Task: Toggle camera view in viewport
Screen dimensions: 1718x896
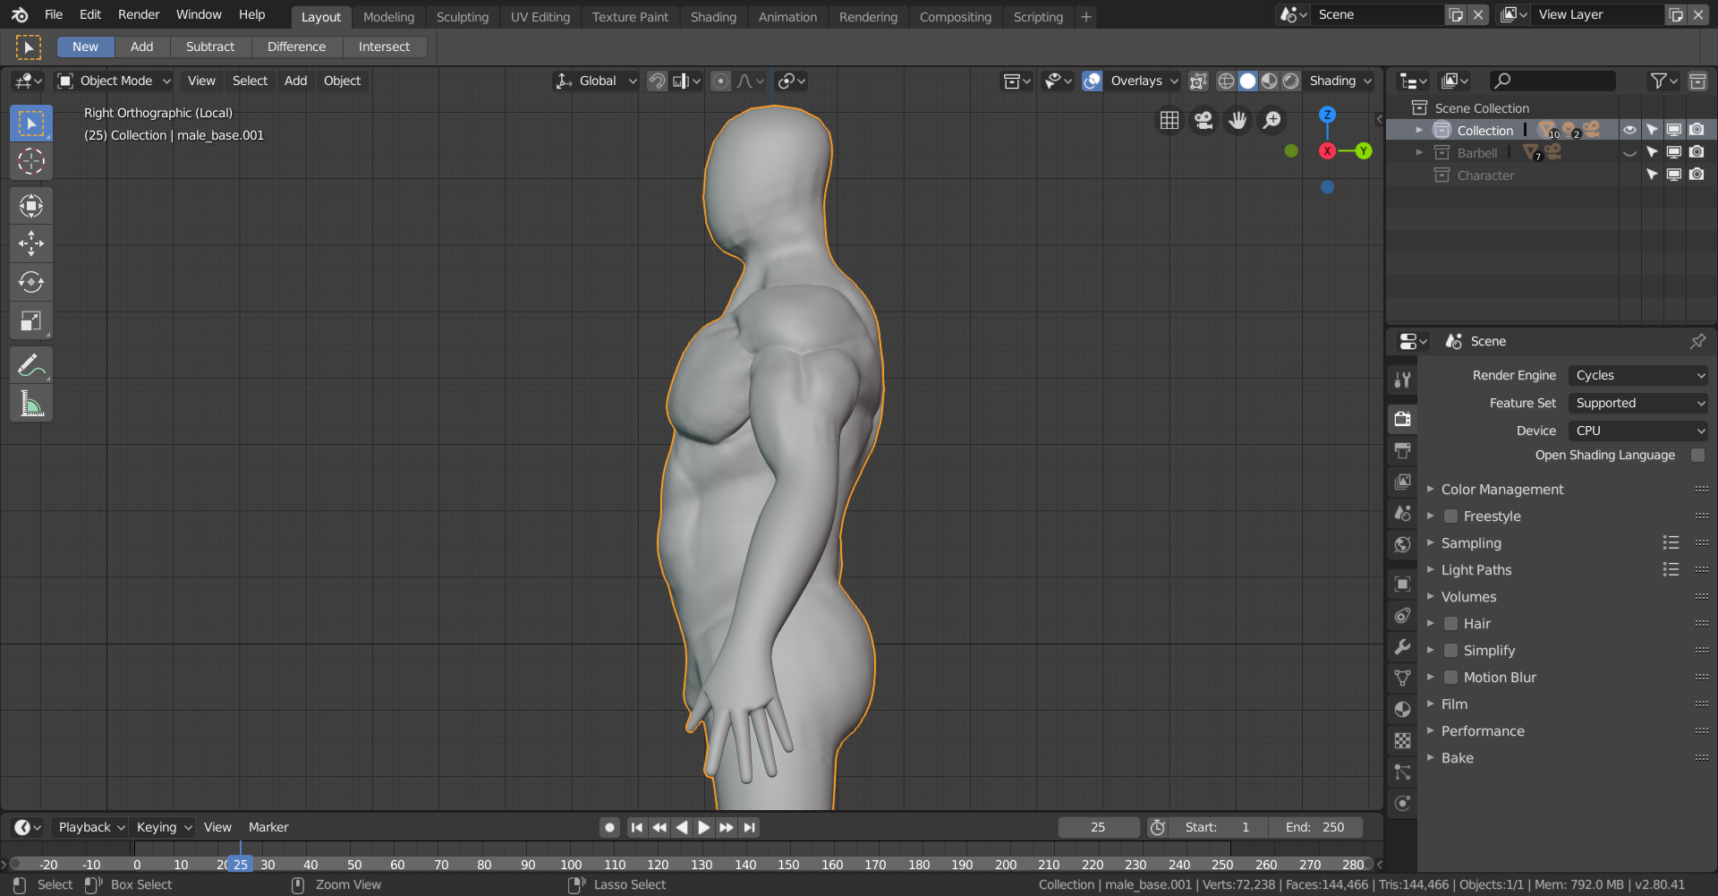Action: pyautogui.click(x=1203, y=120)
